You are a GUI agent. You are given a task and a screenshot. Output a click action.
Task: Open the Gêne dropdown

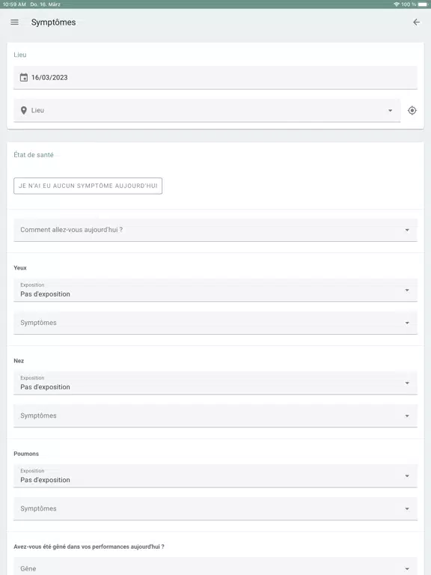click(x=215, y=566)
